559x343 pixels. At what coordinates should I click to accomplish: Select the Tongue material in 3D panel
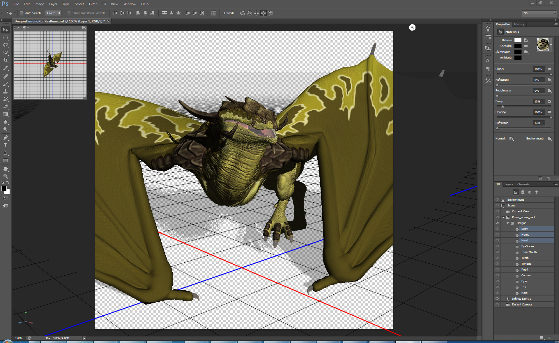(x=526, y=264)
